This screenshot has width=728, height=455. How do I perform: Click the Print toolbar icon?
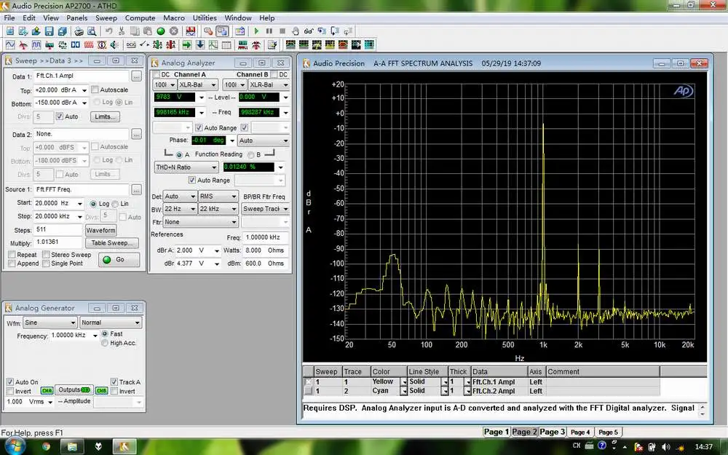click(x=78, y=31)
